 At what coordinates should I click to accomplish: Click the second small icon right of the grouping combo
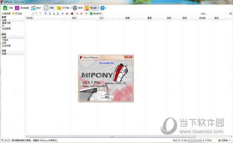tap(41, 14)
